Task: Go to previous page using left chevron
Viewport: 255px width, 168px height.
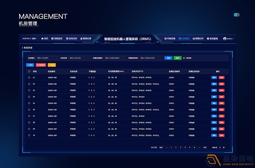Action: point(167,147)
